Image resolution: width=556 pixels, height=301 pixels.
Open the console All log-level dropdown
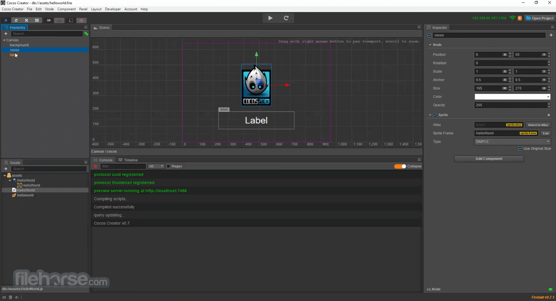[156, 166]
